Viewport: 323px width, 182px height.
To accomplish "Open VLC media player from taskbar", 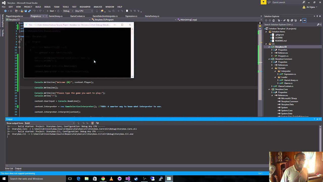I will coord(111,179).
